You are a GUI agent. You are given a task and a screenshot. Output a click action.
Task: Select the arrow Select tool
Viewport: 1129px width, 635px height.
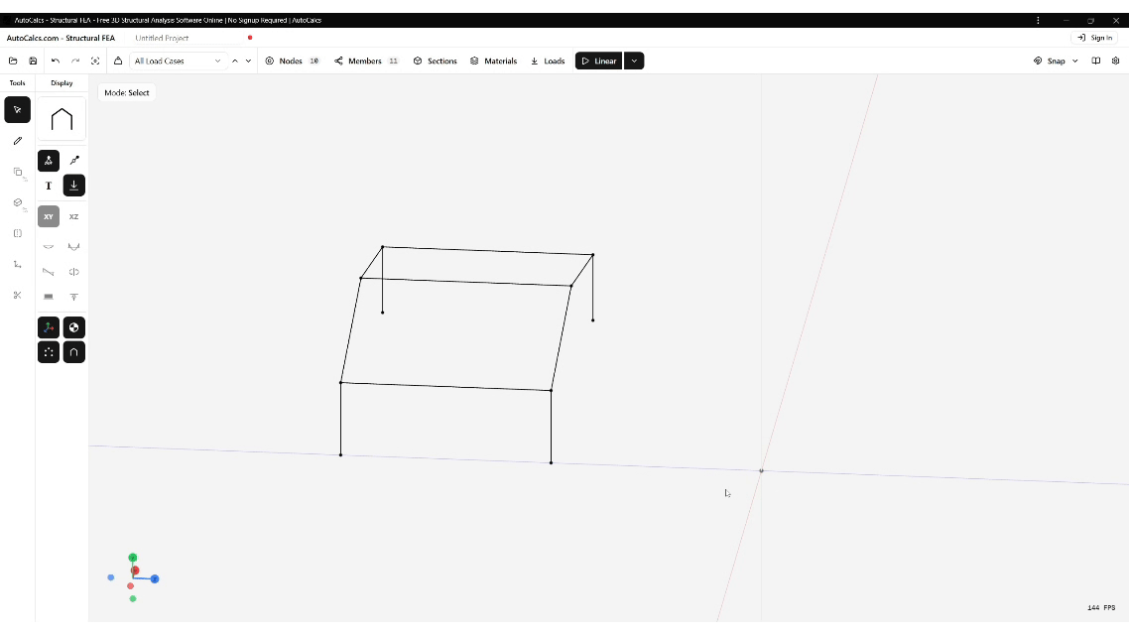[x=17, y=109]
